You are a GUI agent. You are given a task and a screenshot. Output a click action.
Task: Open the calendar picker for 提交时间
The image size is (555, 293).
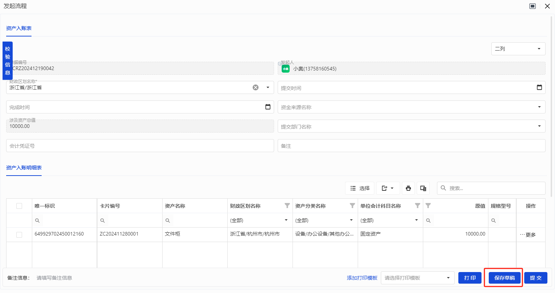point(539,87)
